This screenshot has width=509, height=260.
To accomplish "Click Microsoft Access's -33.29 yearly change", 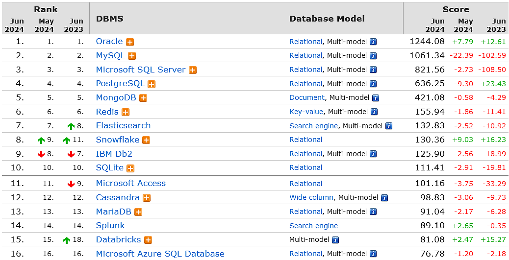I will pos(493,184).
